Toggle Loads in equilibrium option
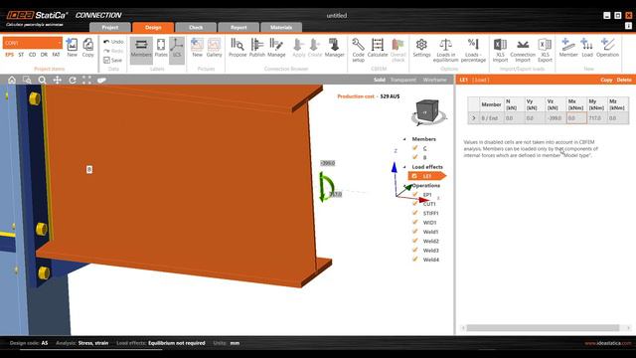The width and height of the screenshot is (636, 358). [x=446, y=50]
